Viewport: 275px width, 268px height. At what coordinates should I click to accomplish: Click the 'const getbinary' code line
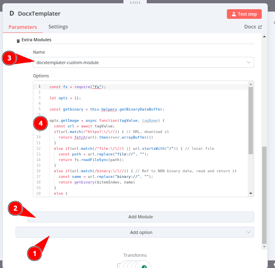click(107, 109)
